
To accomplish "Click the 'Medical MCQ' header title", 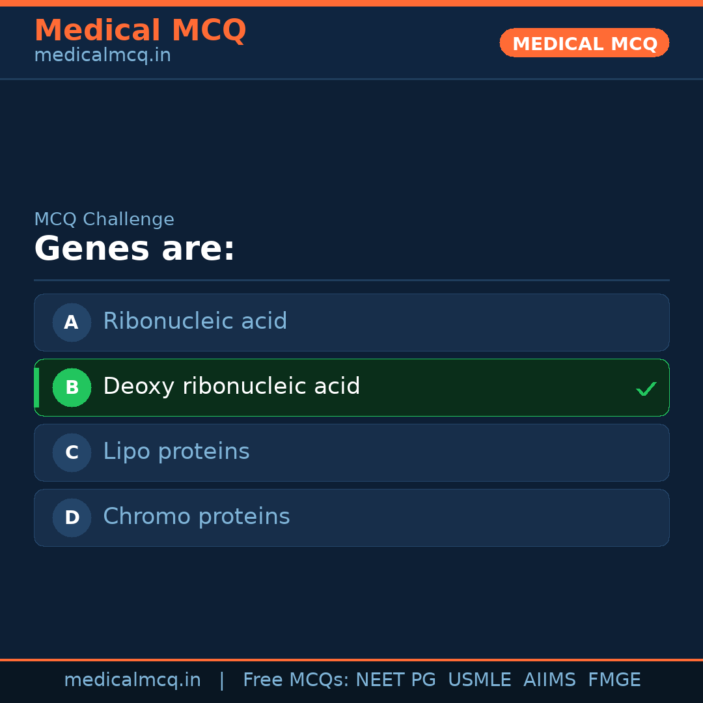I will pyautogui.click(x=140, y=30).
